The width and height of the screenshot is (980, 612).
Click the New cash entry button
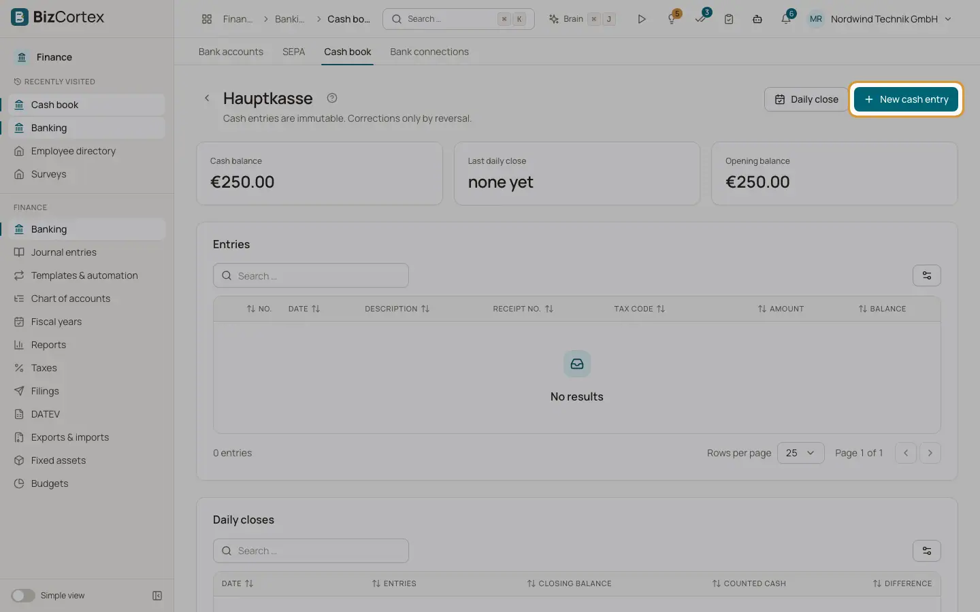(x=906, y=99)
